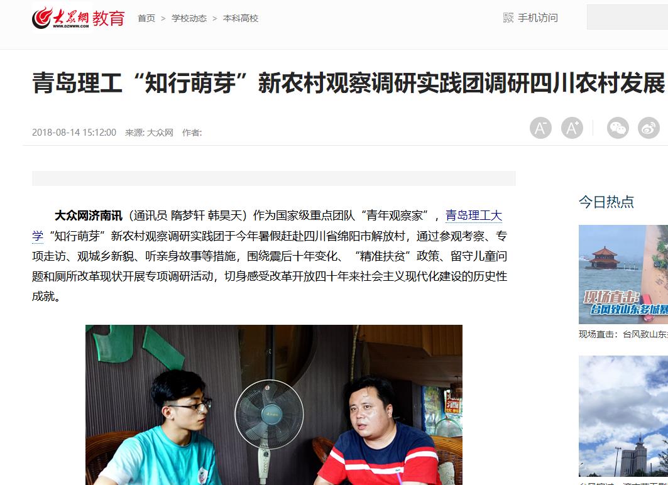Click the article title heading
This screenshot has width=668, height=485.
(x=349, y=82)
